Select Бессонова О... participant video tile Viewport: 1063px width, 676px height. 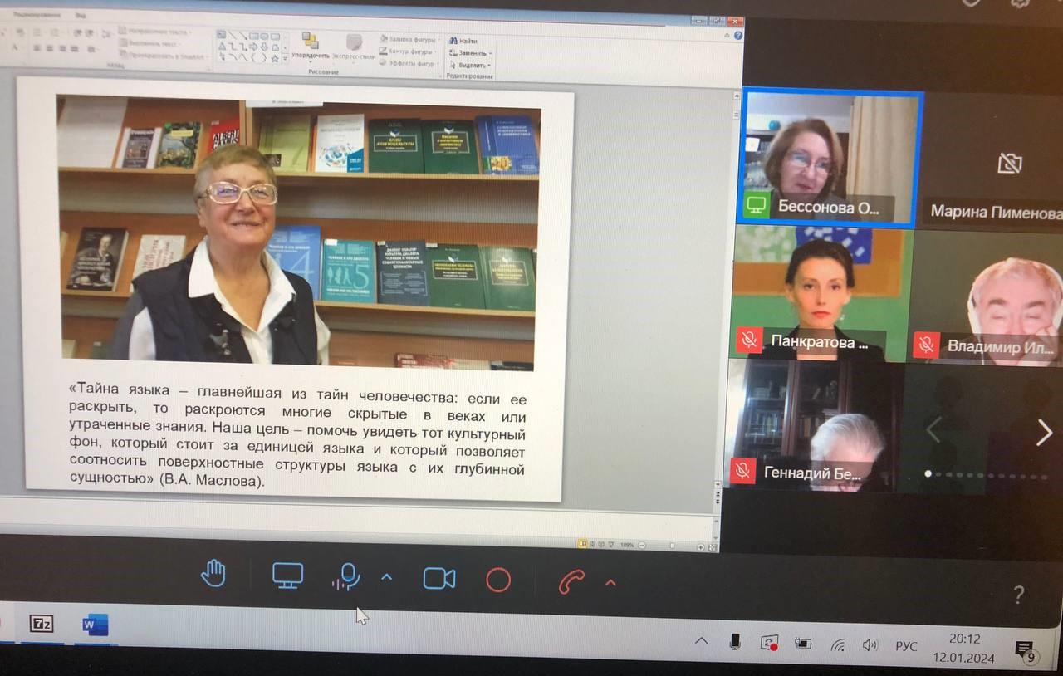pos(830,157)
